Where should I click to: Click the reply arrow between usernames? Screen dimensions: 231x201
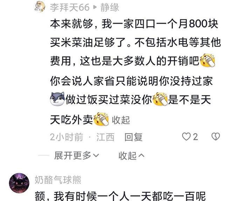(95, 7)
